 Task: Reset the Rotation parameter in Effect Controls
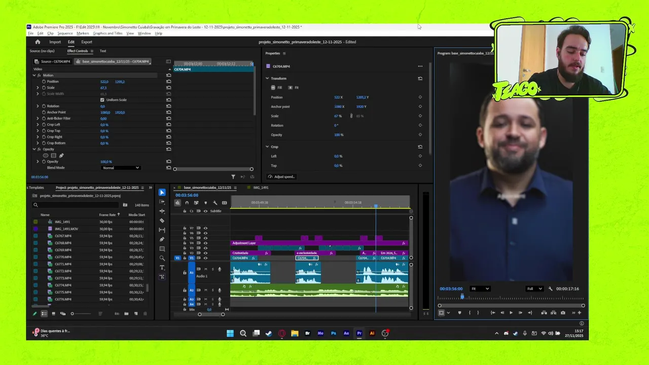tap(168, 106)
